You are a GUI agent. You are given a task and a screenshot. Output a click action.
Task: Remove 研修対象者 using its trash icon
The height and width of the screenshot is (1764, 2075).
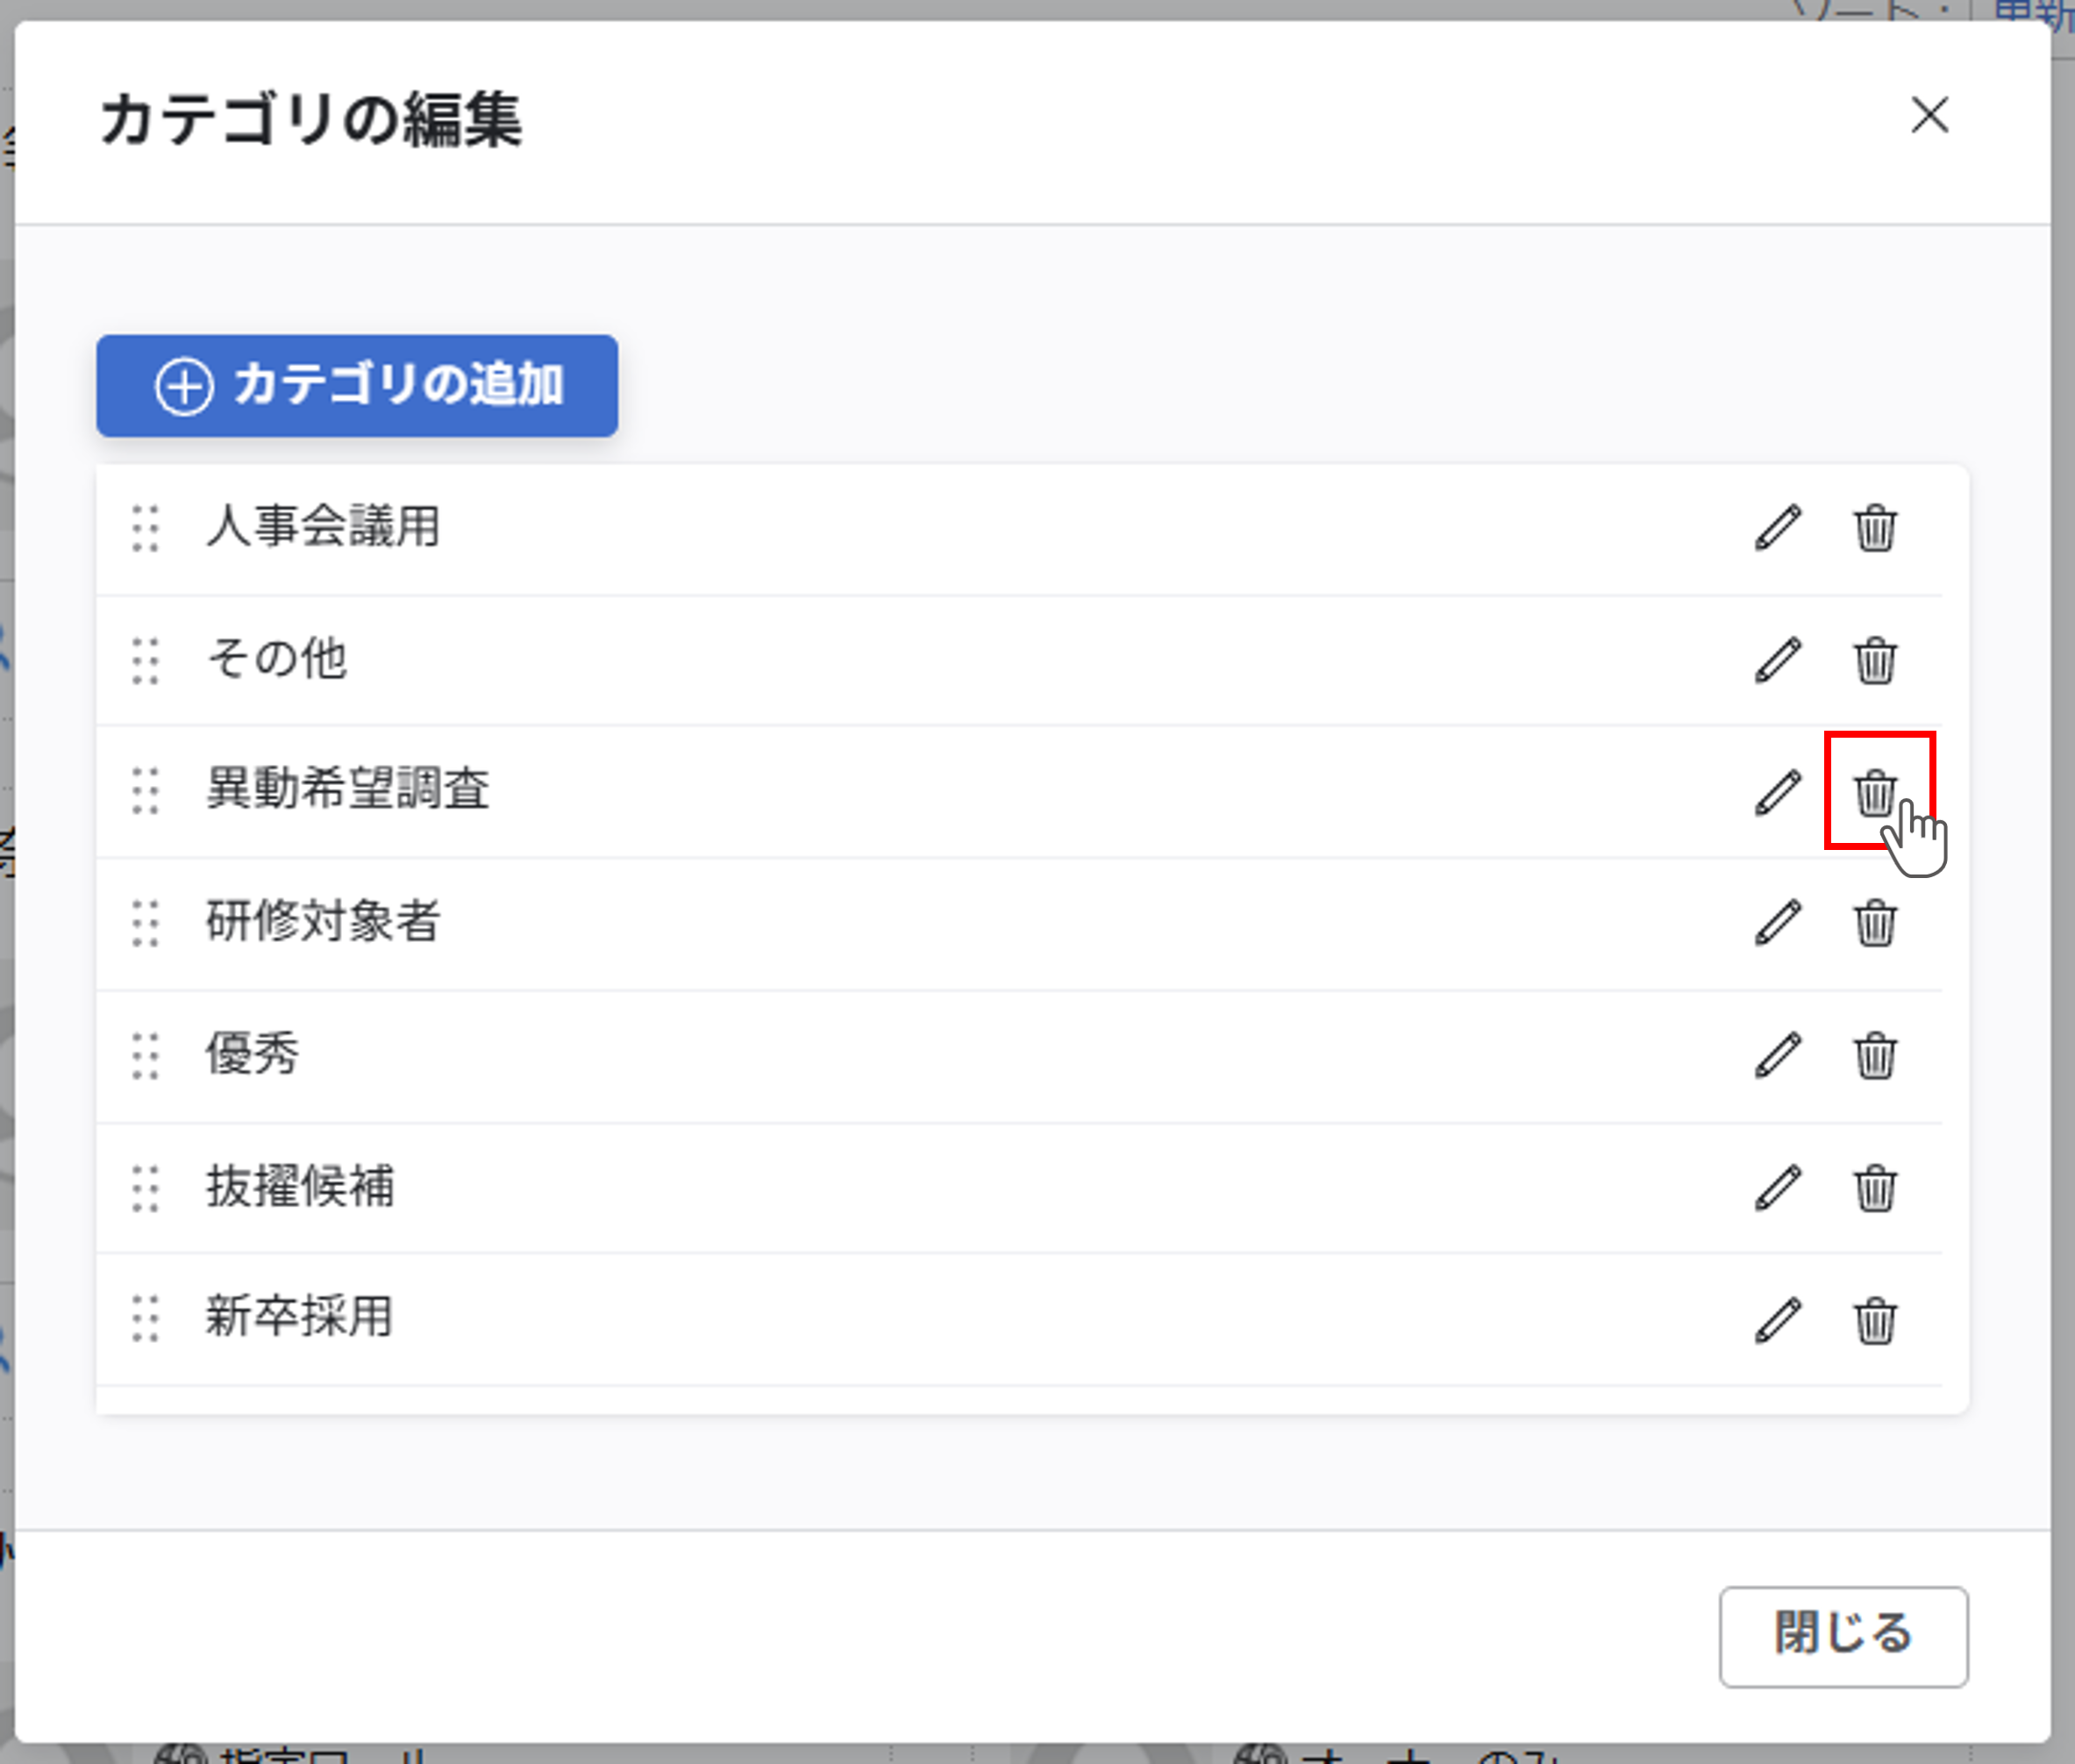[1874, 923]
